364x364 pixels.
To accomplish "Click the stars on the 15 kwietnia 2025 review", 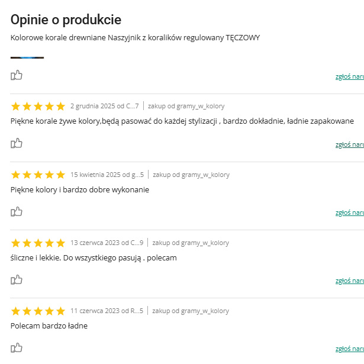I will [x=38, y=175].
